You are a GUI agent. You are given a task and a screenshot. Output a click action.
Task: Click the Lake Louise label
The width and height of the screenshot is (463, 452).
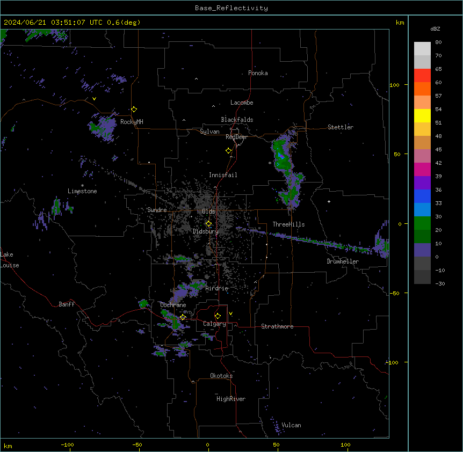click(10, 260)
